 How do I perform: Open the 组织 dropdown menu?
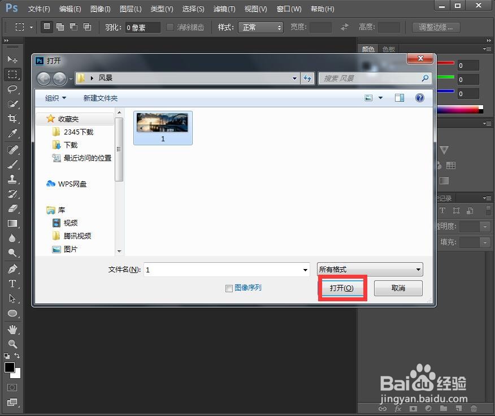[55, 98]
